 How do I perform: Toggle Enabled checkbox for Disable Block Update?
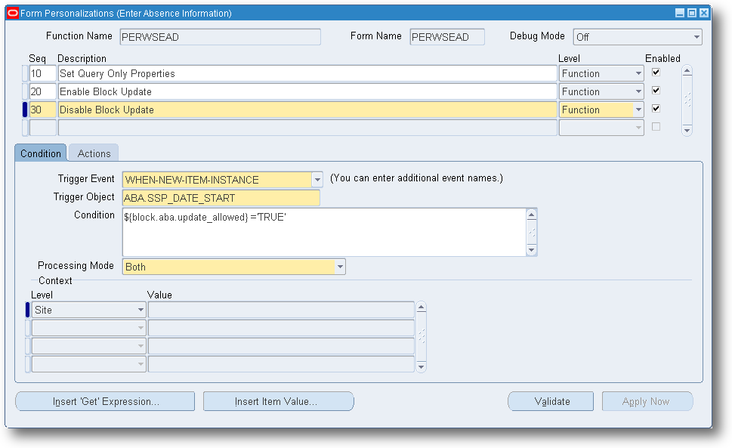[x=656, y=109]
